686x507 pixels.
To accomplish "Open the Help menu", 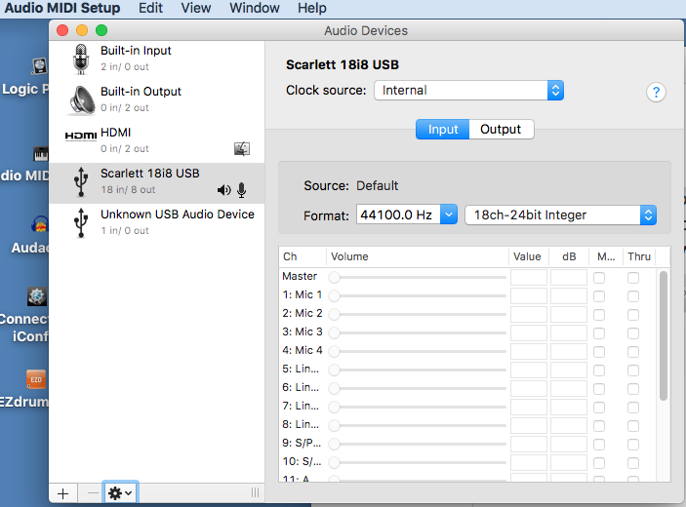I will 312,8.
